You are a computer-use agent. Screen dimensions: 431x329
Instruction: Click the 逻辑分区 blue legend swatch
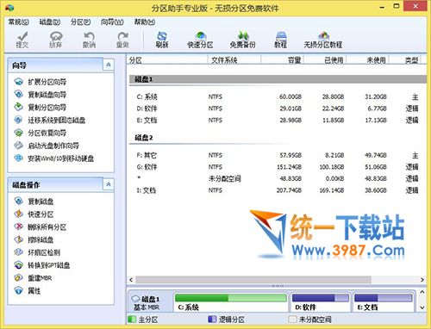pos(212,320)
